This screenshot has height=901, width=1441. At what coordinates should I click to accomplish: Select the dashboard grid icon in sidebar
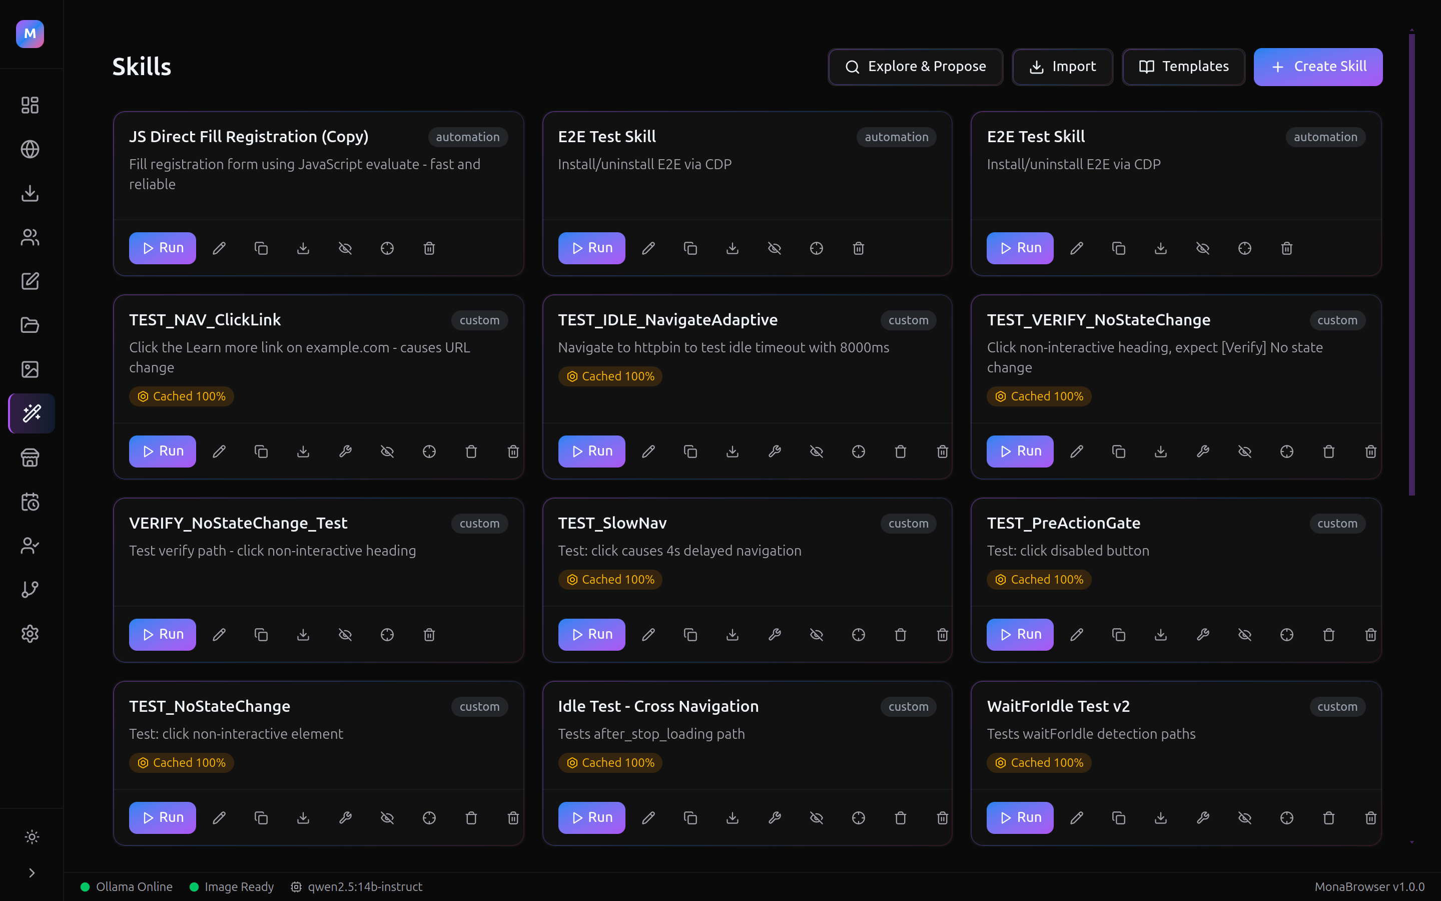click(x=30, y=105)
